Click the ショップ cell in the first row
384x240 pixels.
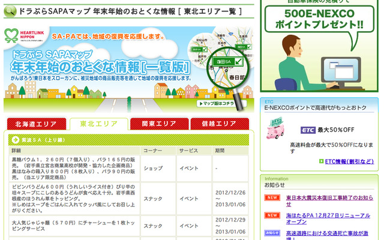pyautogui.click(x=158, y=168)
